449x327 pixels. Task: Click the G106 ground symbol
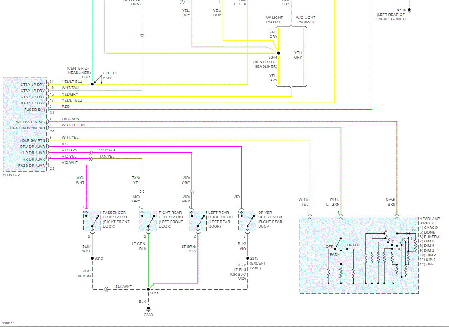pos(409,11)
